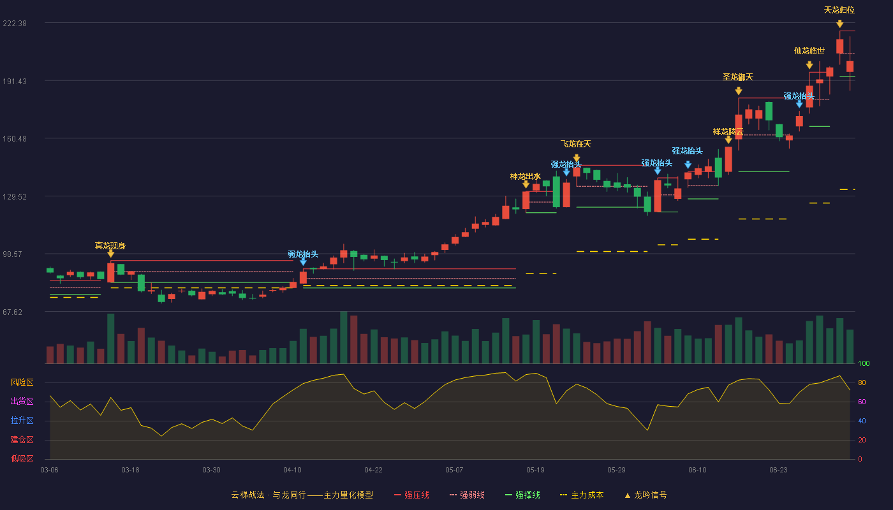Toggle the 强压线 legend entry
Image resolution: width=893 pixels, height=510 pixels.
pyautogui.click(x=411, y=495)
